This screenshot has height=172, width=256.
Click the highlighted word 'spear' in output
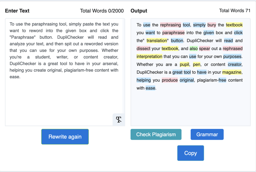204,49
